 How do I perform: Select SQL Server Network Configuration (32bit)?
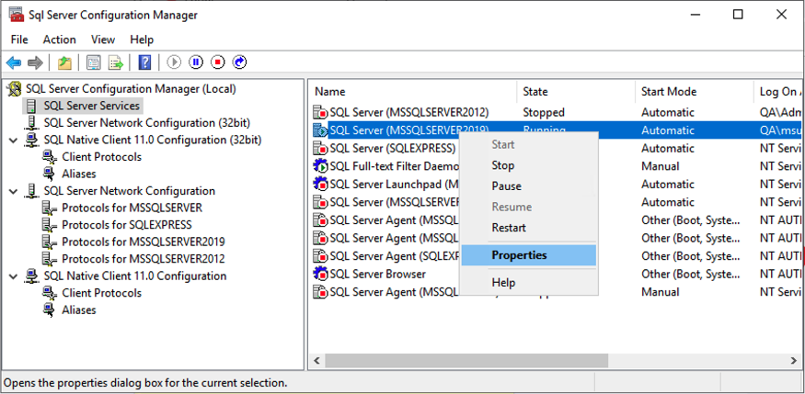click(147, 123)
